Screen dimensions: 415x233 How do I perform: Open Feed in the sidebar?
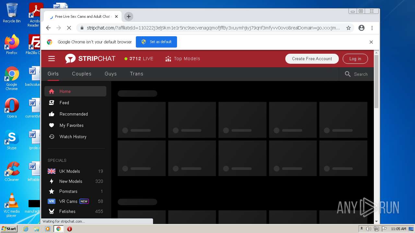point(75,103)
